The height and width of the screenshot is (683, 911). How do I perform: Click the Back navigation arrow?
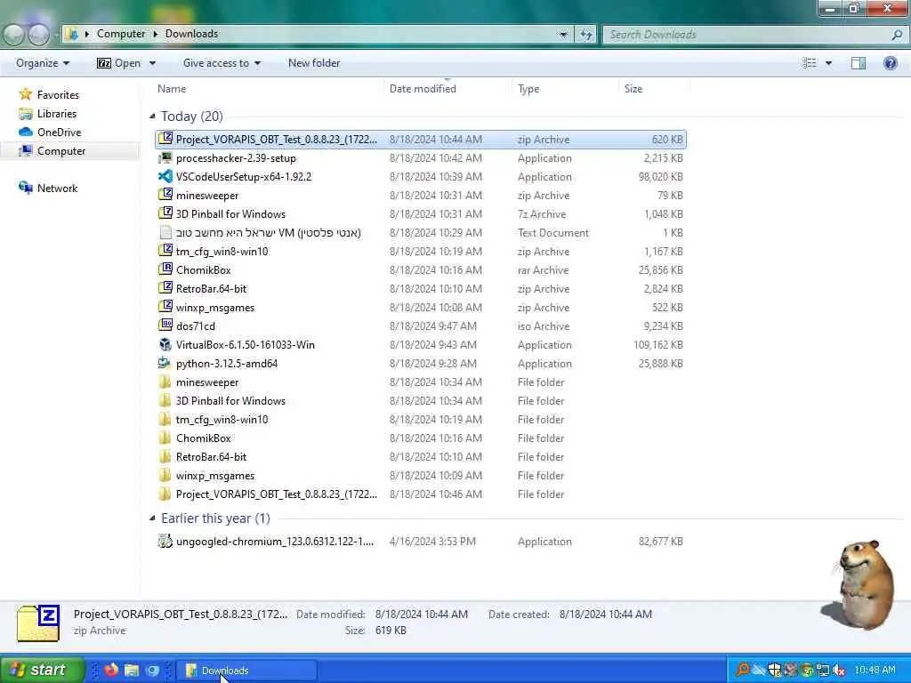(x=14, y=35)
